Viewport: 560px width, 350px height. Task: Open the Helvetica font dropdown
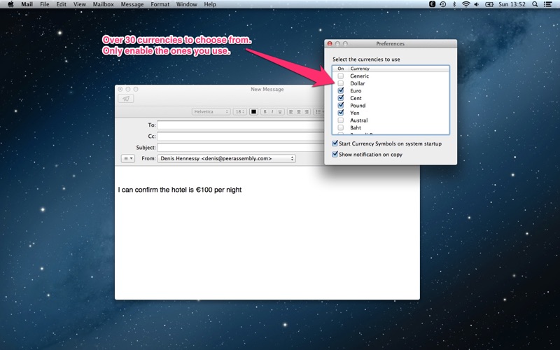pos(211,112)
